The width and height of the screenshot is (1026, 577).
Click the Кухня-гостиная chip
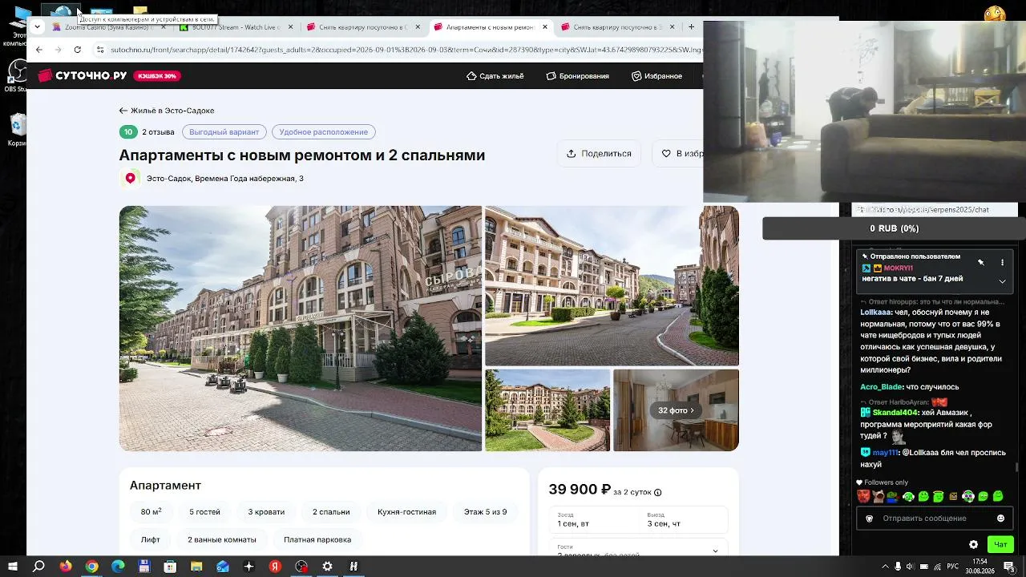pos(407,512)
